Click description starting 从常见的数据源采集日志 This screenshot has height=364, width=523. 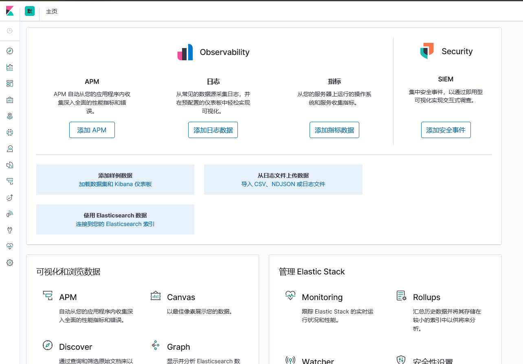[213, 103]
